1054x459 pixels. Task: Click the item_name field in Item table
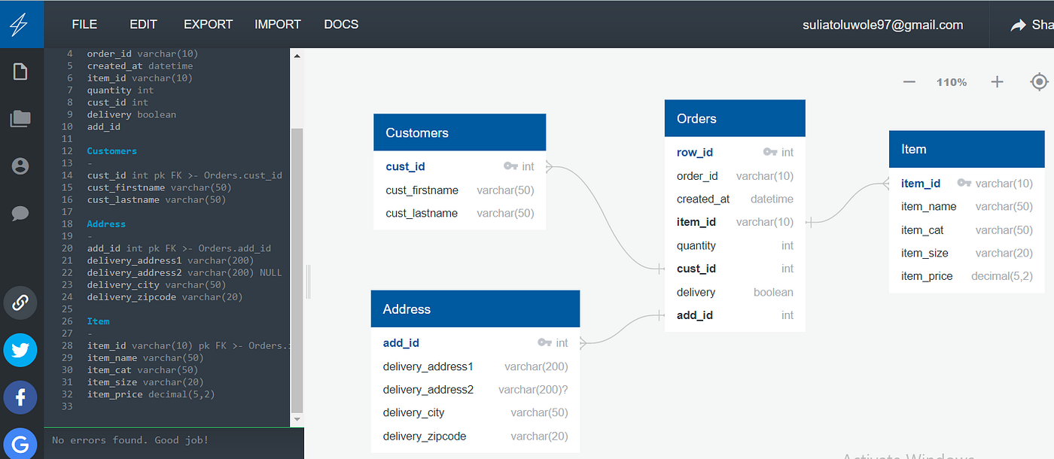click(967, 206)
